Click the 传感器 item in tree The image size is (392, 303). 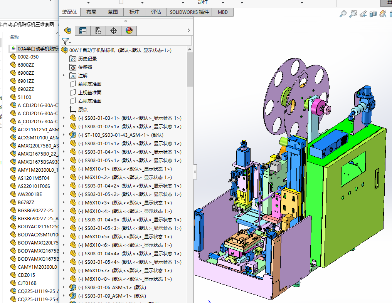click(x=85, y=67)
